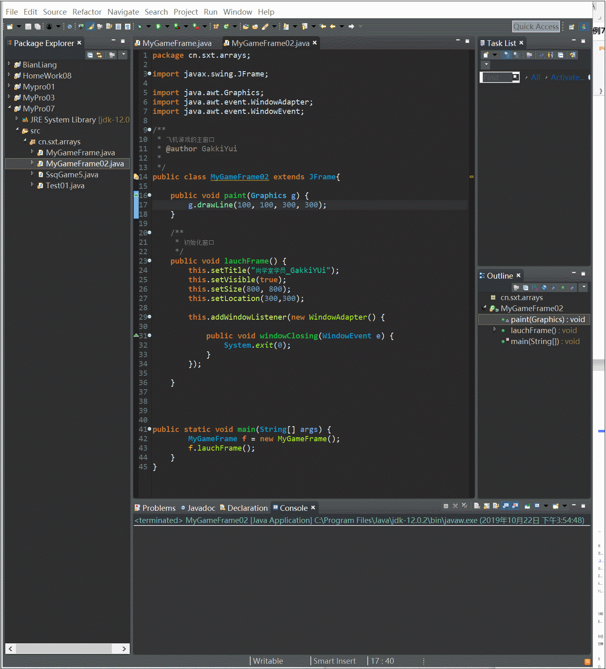Click Collapse All icon in Outline toolbar
The image size is (606, 669).
tap(525, 288)
